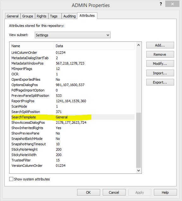Open the Rights tab

coord(41,16)
